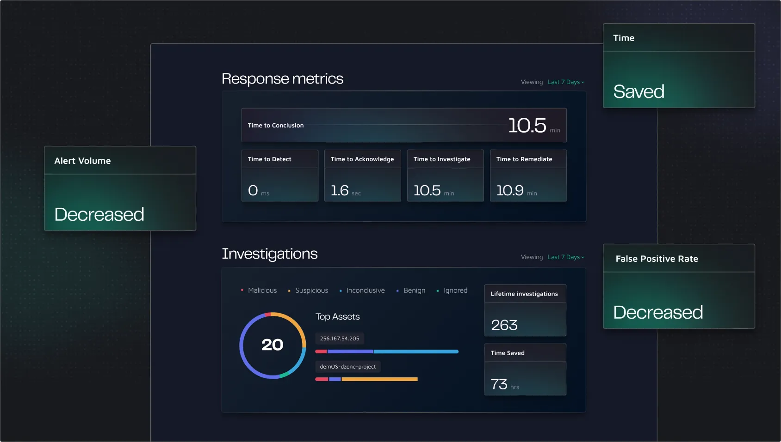The width and height of the screenshot is (781, 442).
Task: Switch to the False Positive Rate card
Action: pos(678,287)
